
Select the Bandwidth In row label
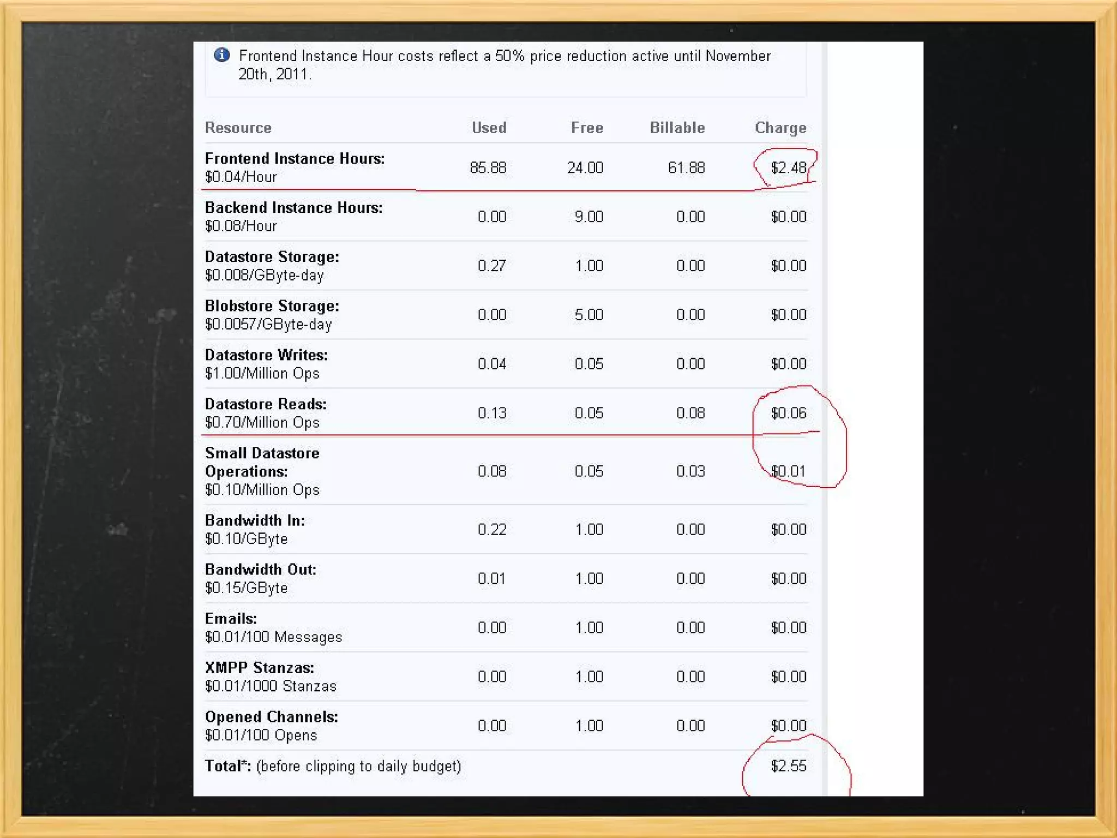[255, 520]
